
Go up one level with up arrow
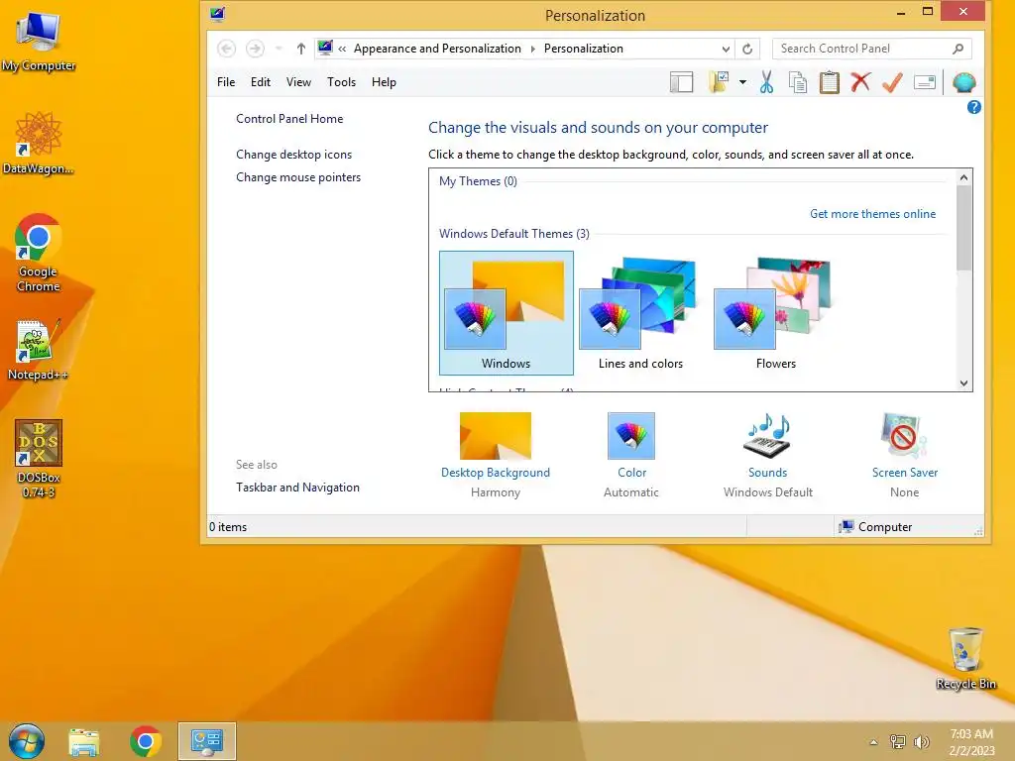(301, 49)
